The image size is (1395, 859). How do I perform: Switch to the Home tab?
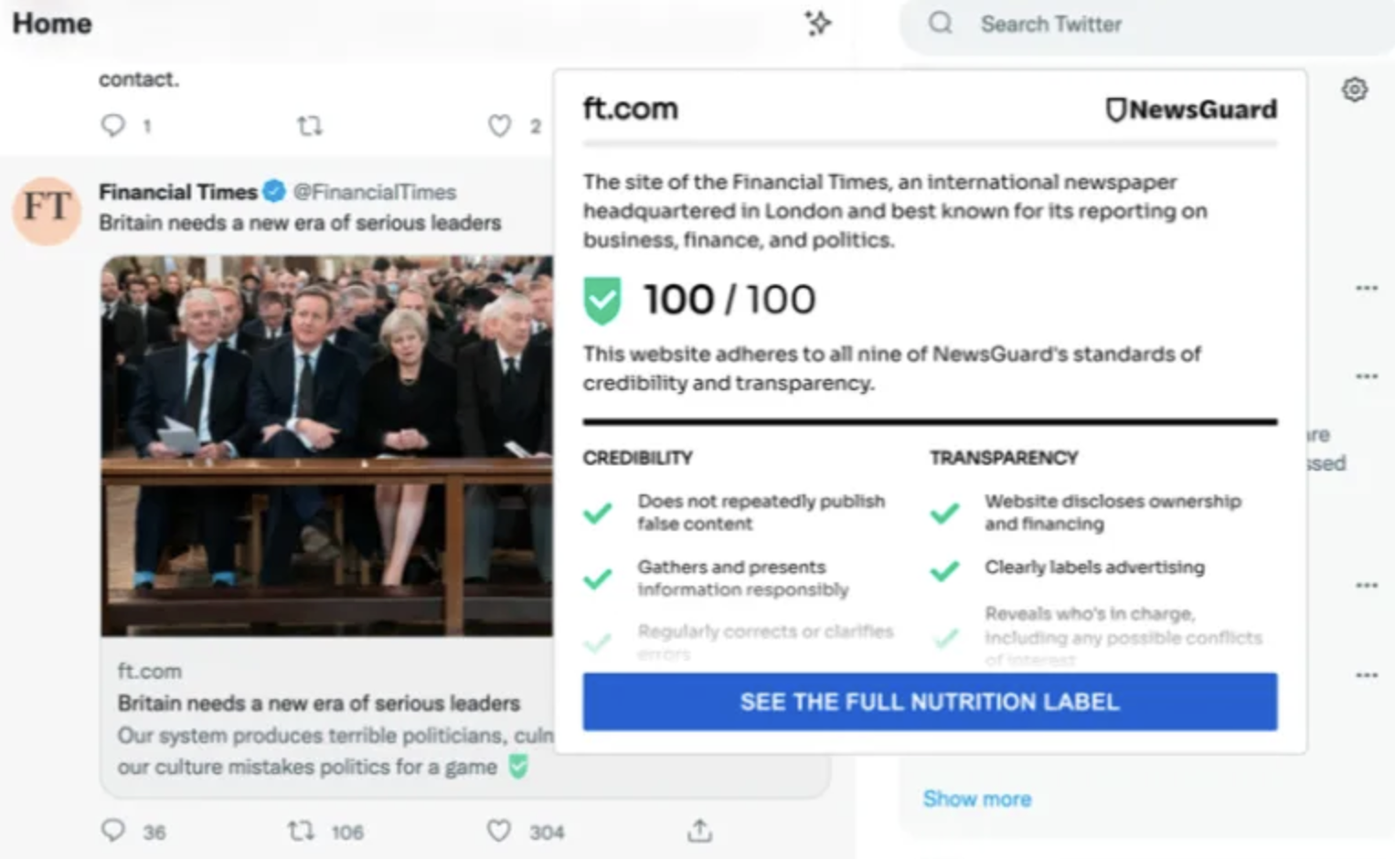coord(51,25)
